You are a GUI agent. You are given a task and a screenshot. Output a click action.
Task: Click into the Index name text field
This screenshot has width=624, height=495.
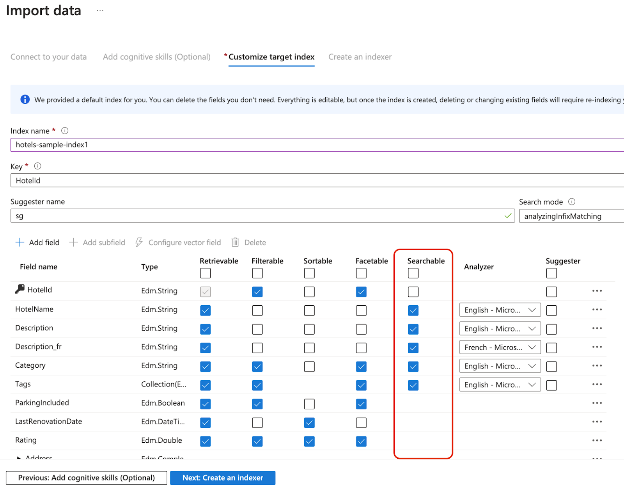(x=312, y=145)
